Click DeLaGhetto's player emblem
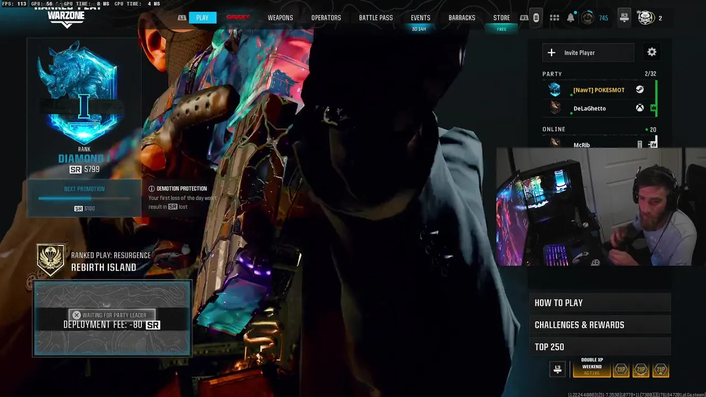This screenshot has height=397, width=706. (x=555, y=108)
